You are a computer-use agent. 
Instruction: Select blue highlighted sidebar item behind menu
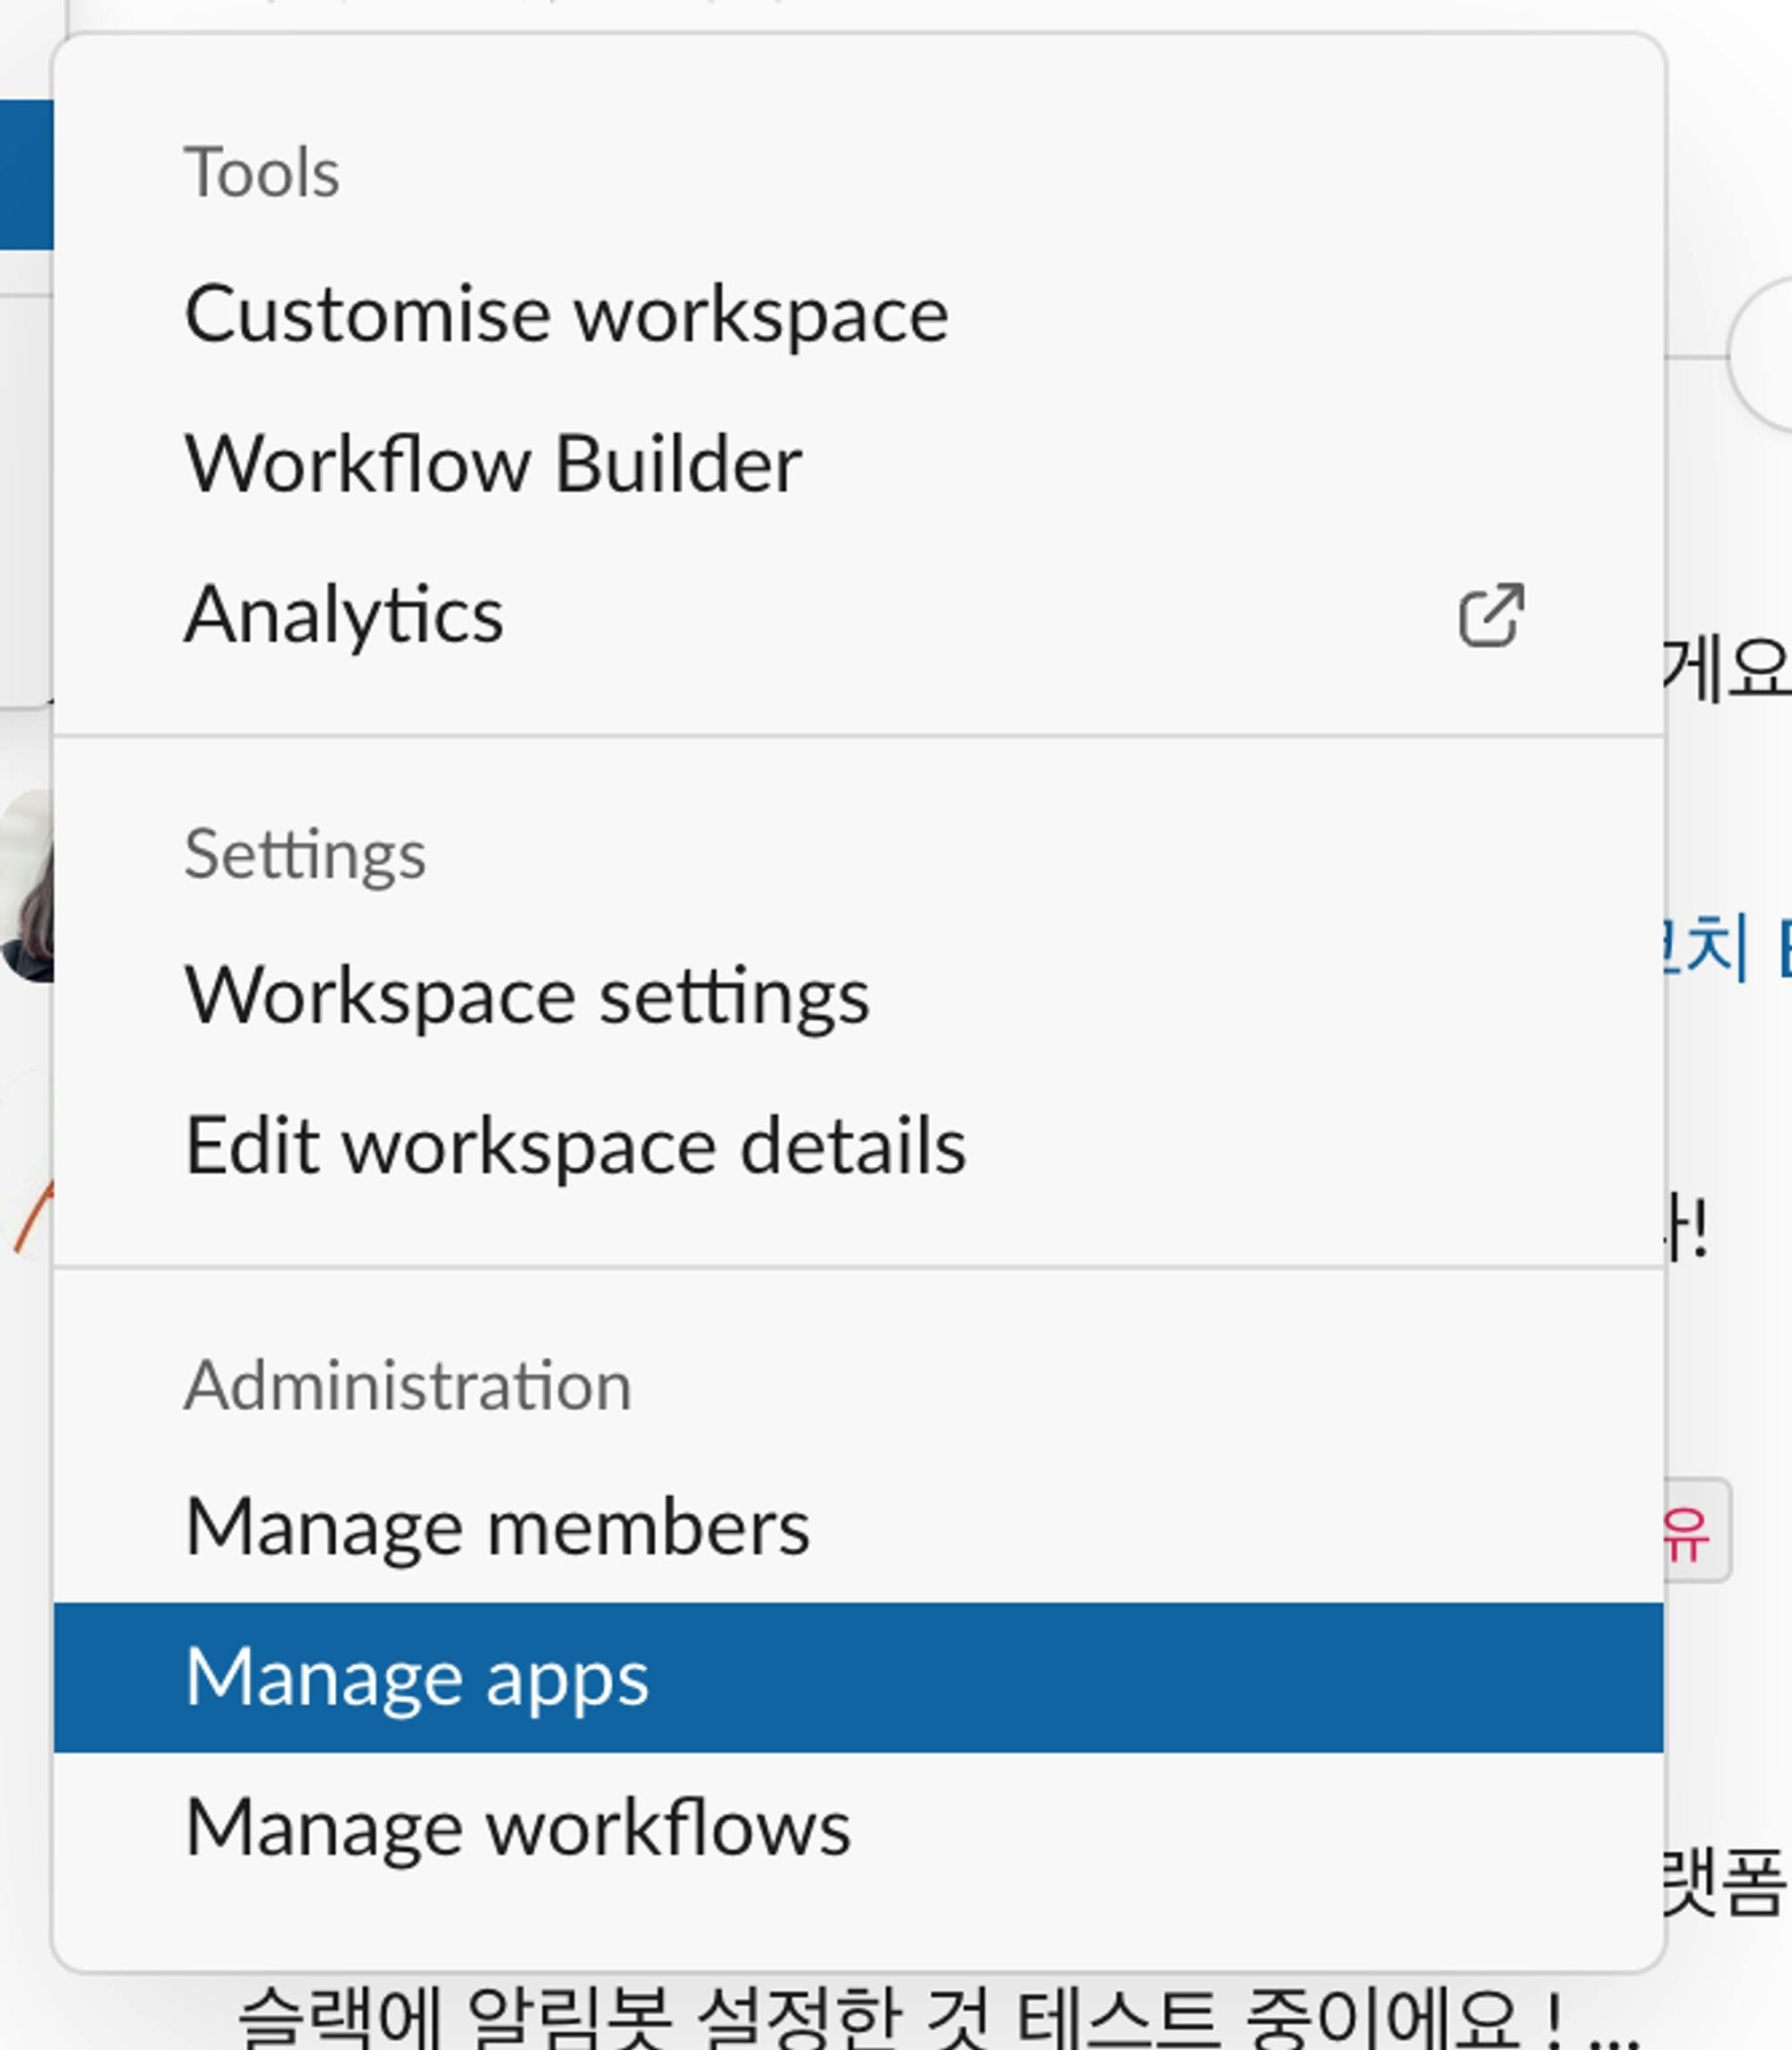pyautogui.click(x=25, y=174)
